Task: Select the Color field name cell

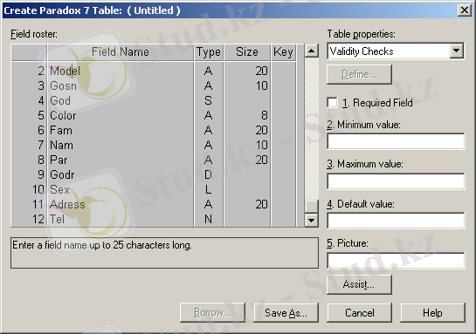Action: click(121, 115)
